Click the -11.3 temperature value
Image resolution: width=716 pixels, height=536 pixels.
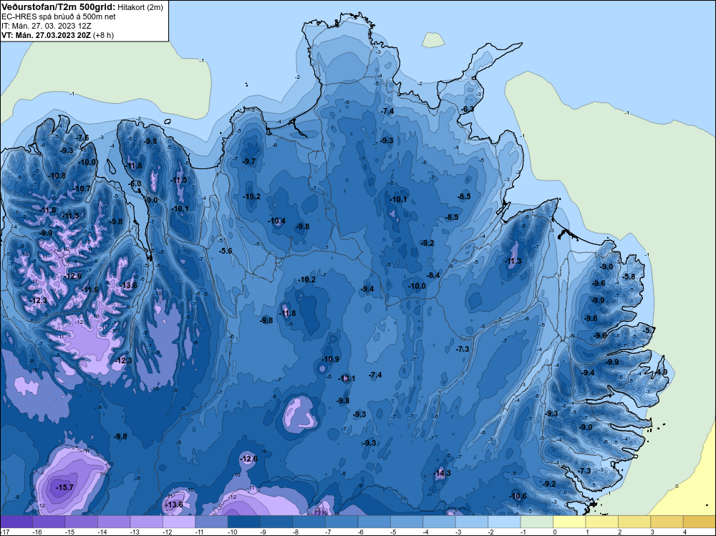[513, 262]
